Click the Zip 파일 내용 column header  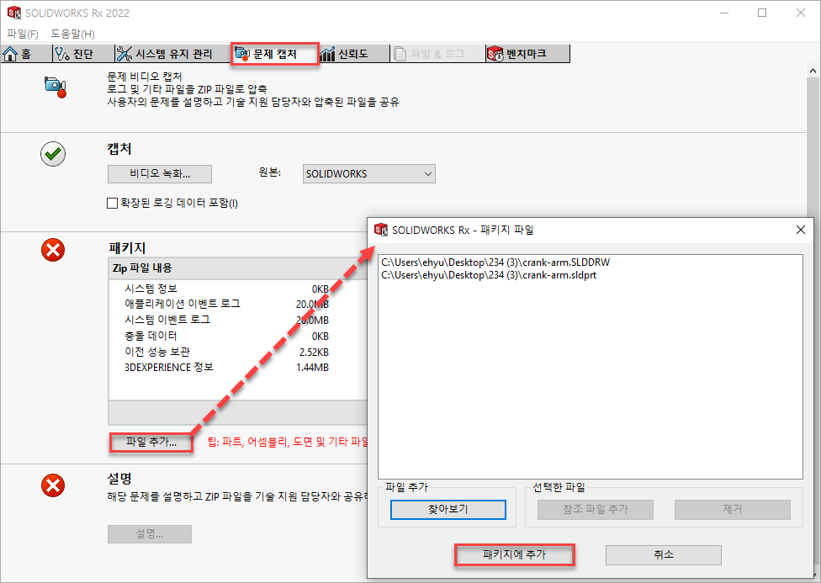tap(238, 268)
